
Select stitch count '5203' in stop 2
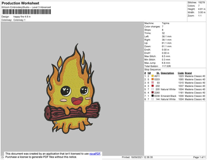pyautogui.click(x=157, y=79)
